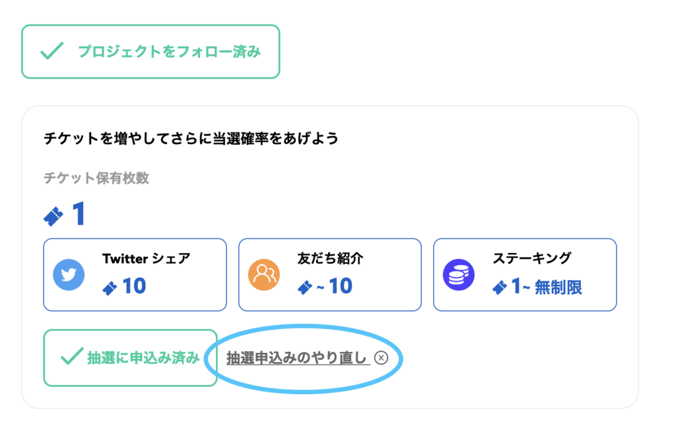Open the 友だち紹介 card
676x434 pixels.
(x=330, y=275)
